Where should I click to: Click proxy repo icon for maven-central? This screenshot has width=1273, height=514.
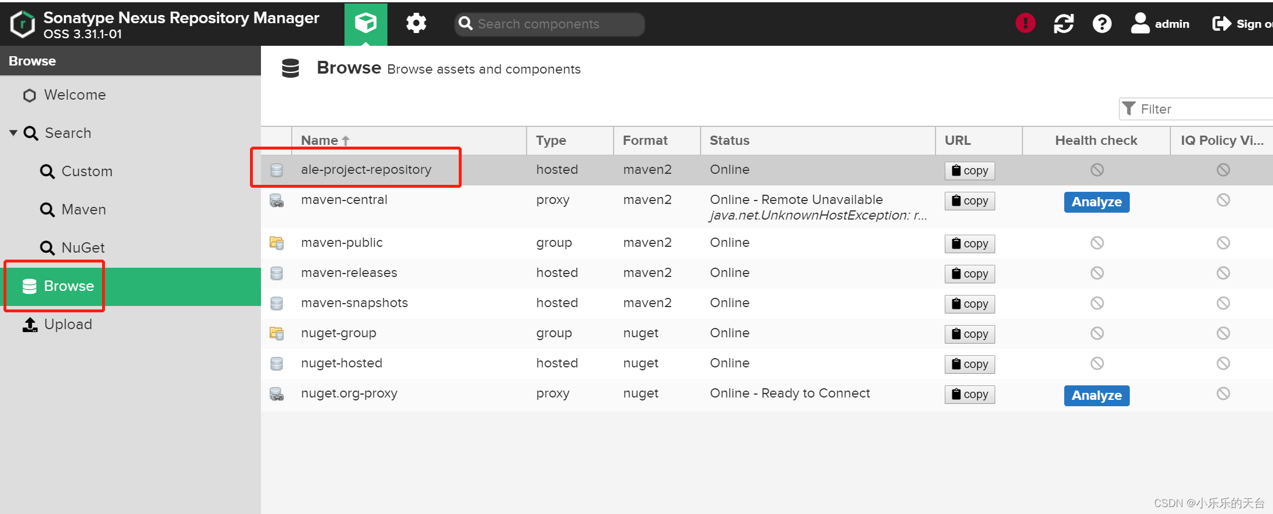(x=277, y=201)
